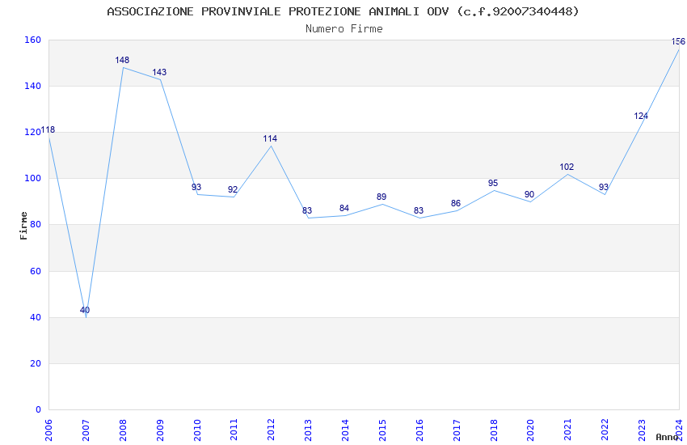
Task: Click the 86 data point label
Action: point(456,203)
